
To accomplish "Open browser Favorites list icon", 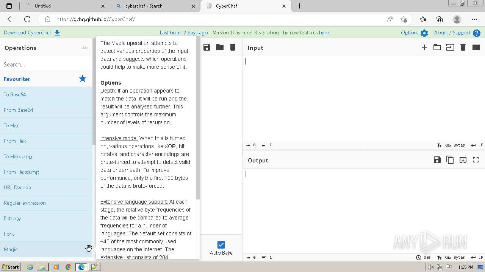I will point(423,19).
